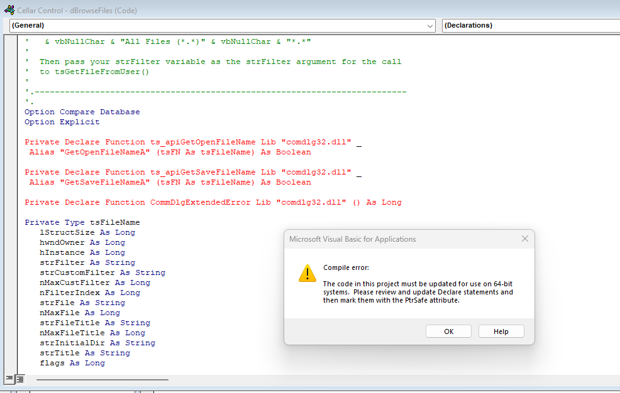Click 'flags As Long' line

click(x=72, y=363)
